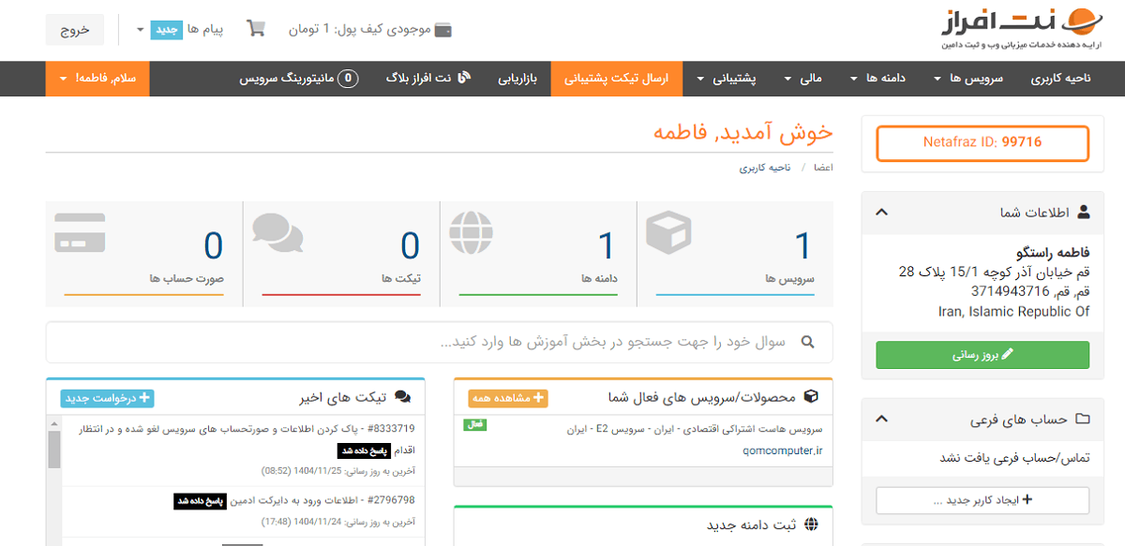Click the globe icon beside ثبت دامنه جدید
Screen dimensions: 1125x546
tap(812, 524)
